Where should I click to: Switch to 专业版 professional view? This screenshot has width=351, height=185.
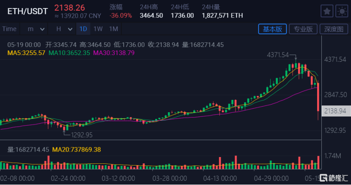303,29
